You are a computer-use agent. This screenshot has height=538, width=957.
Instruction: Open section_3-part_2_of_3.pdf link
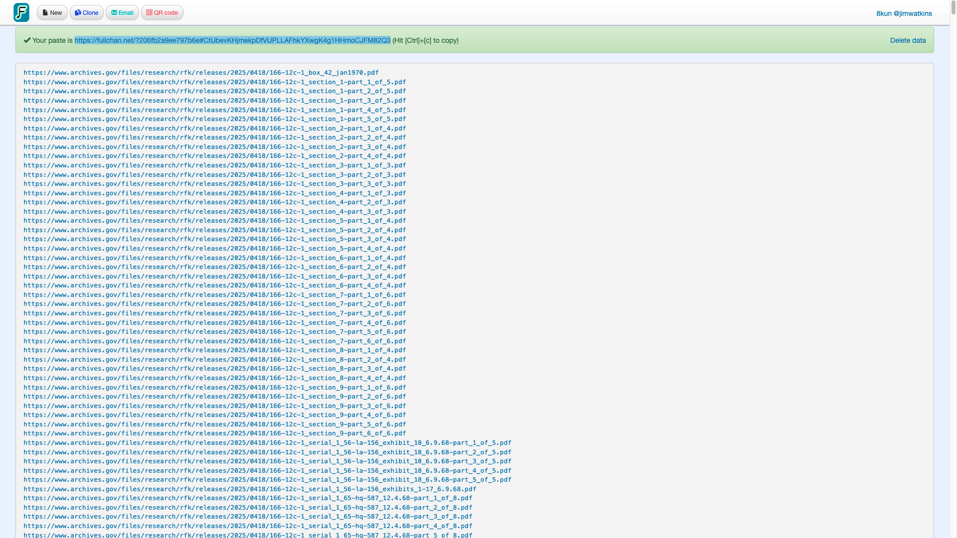[215, 175]
